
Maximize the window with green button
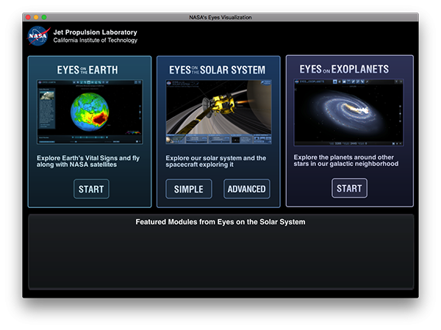44,17
